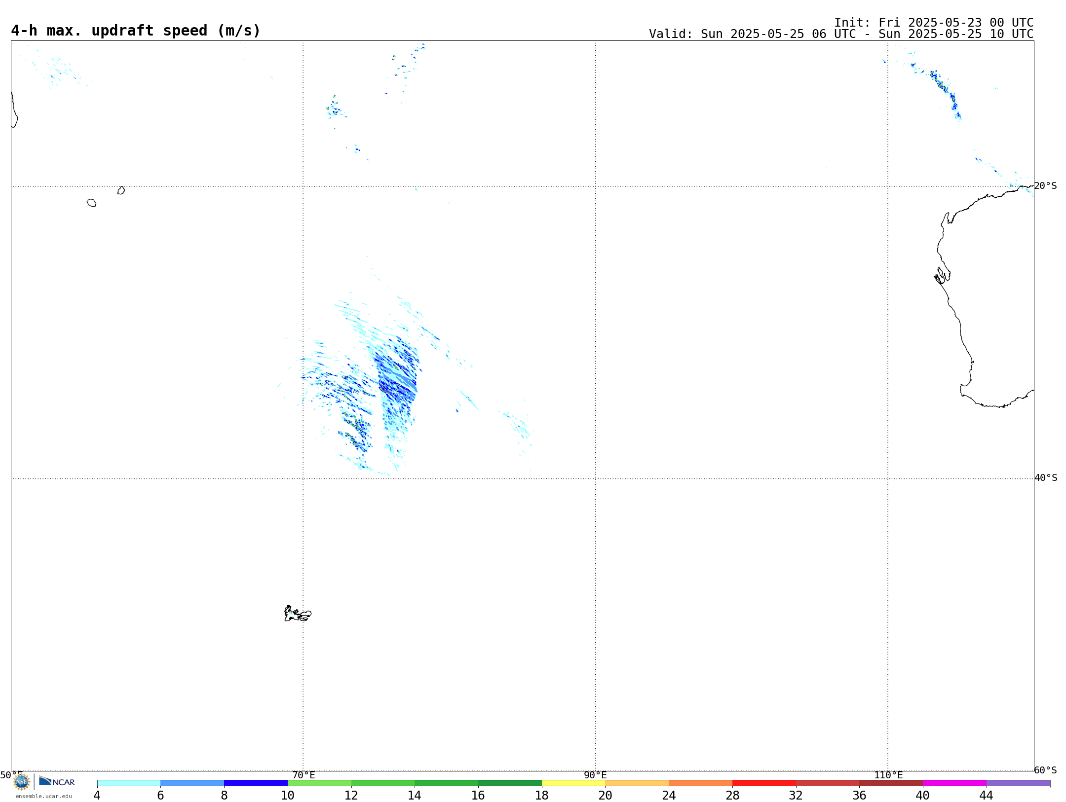Click the bright red 28-32 colorbar swatch
1066x802 pixels.
(x=764, y=783)
